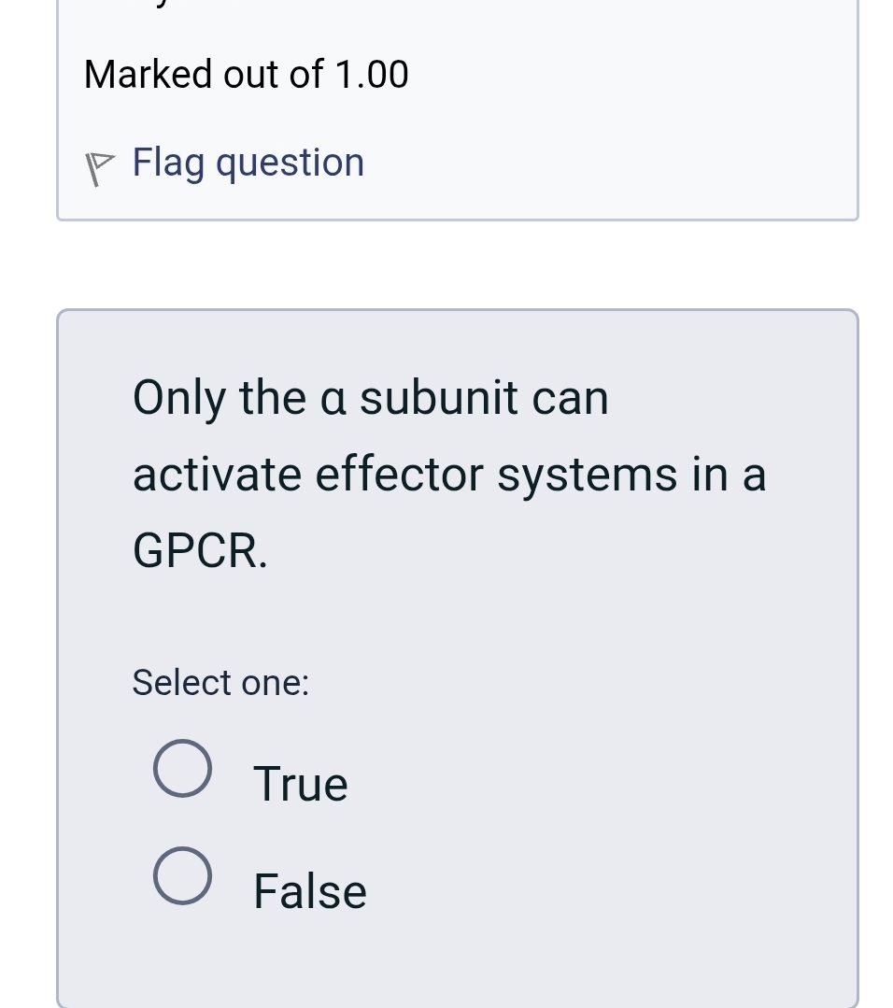Viewport: 893px width, 1008px height.
Task: Select the False radio button
Action: (182, 876)
